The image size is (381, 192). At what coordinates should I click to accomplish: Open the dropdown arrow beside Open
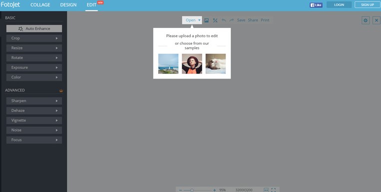pyautogui.click(x=199, y=20)
